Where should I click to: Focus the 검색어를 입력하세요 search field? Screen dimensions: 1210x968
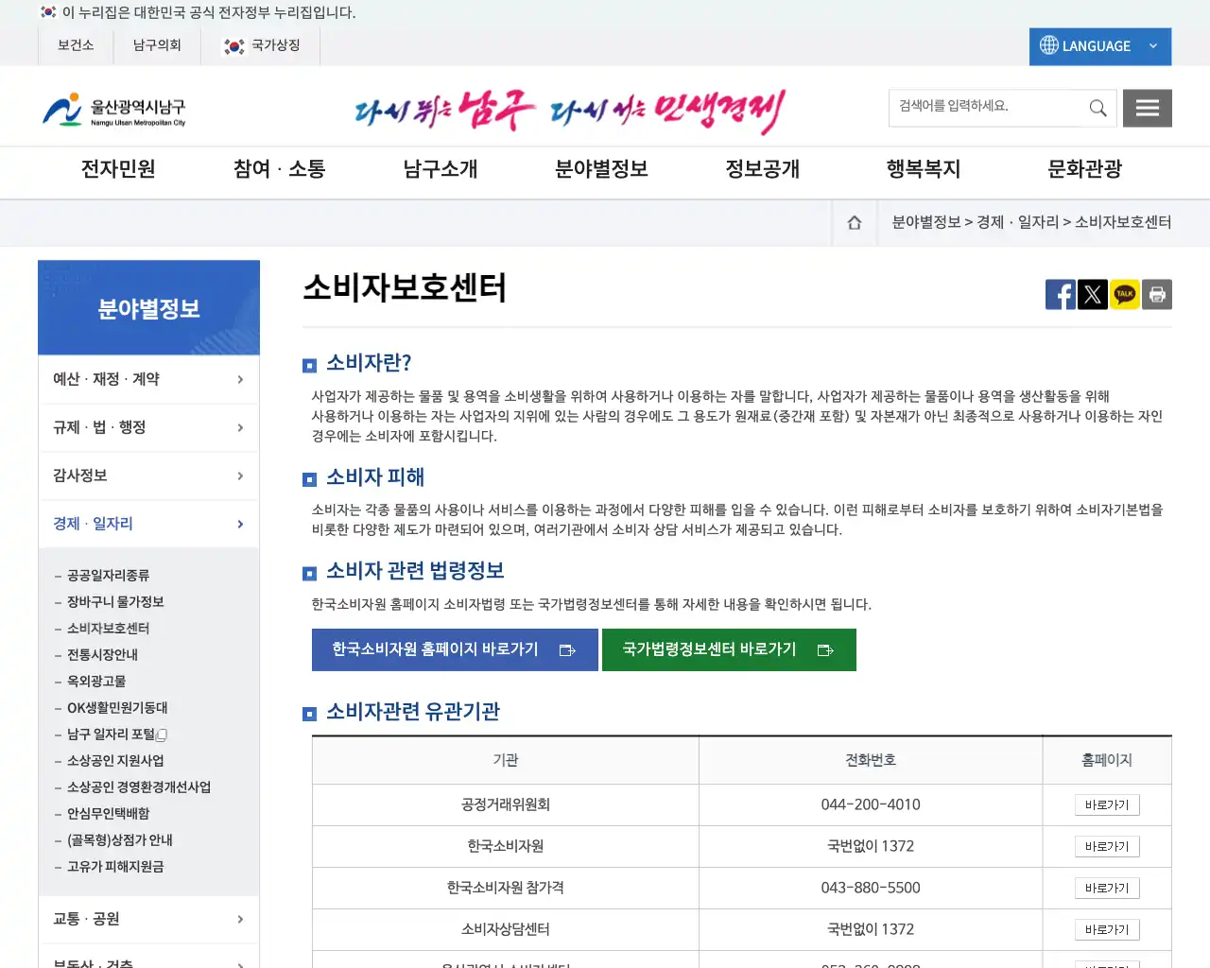[x=985, y=108]
